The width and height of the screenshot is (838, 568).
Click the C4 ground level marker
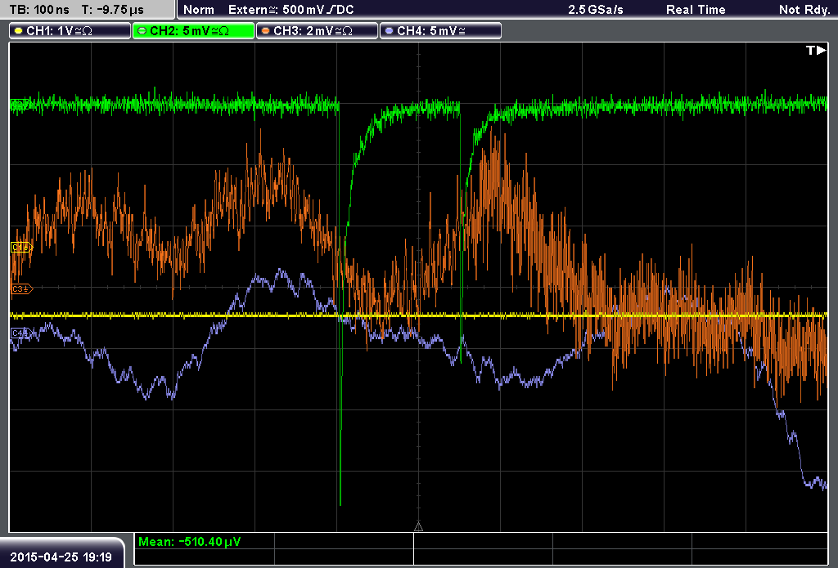point(20,333)
